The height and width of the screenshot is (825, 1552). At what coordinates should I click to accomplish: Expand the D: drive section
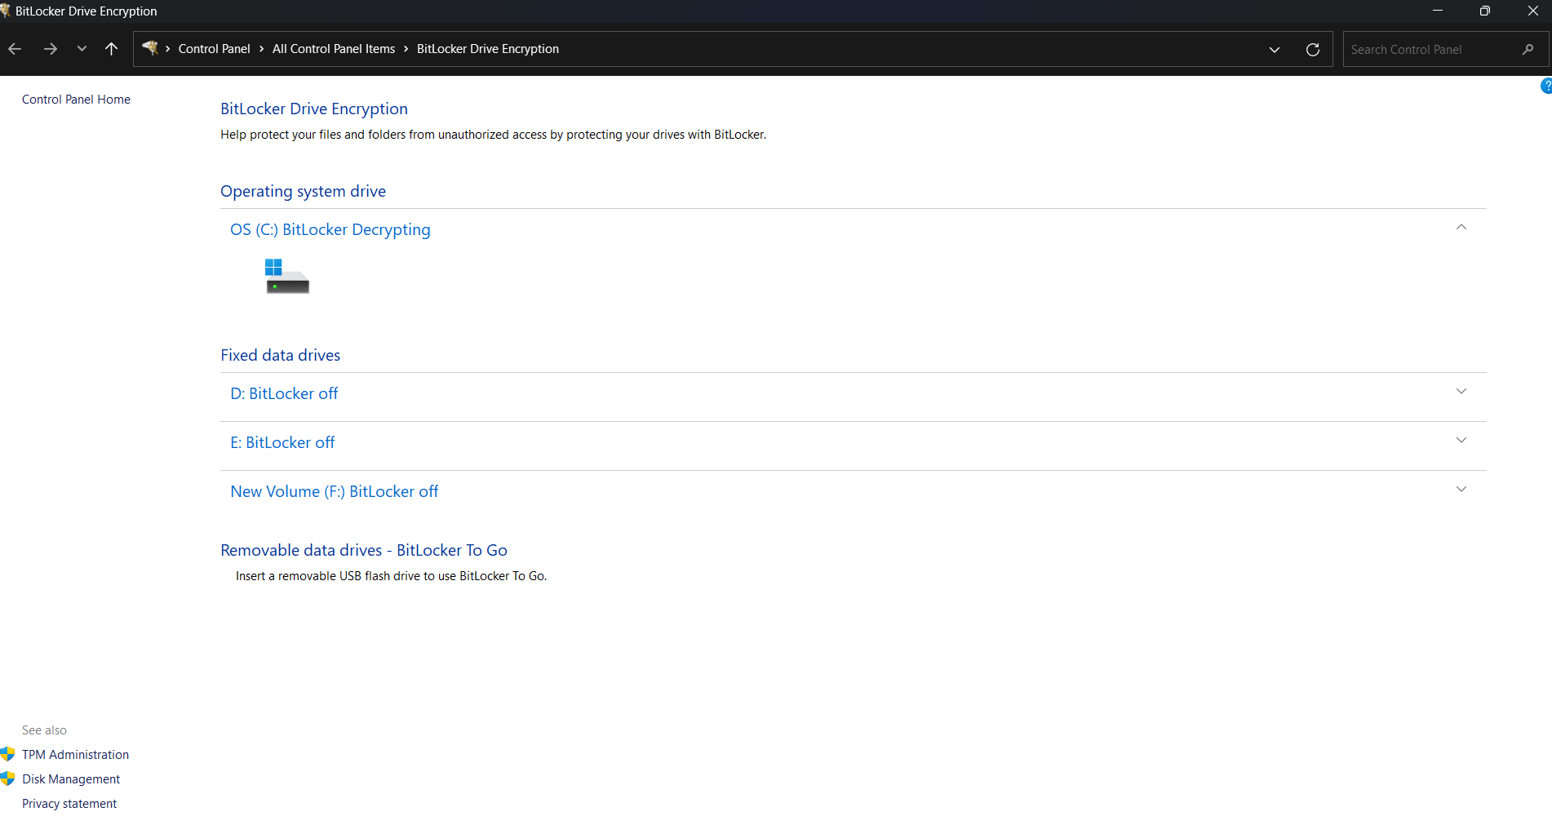pyautogui.click(x=1461, y=392)
